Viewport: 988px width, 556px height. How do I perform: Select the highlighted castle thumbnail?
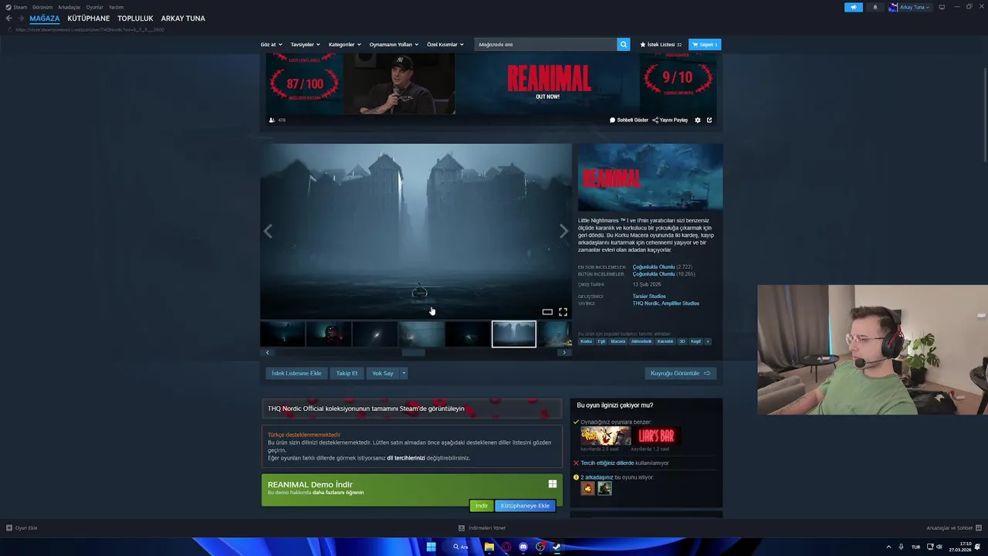point(514,334)
